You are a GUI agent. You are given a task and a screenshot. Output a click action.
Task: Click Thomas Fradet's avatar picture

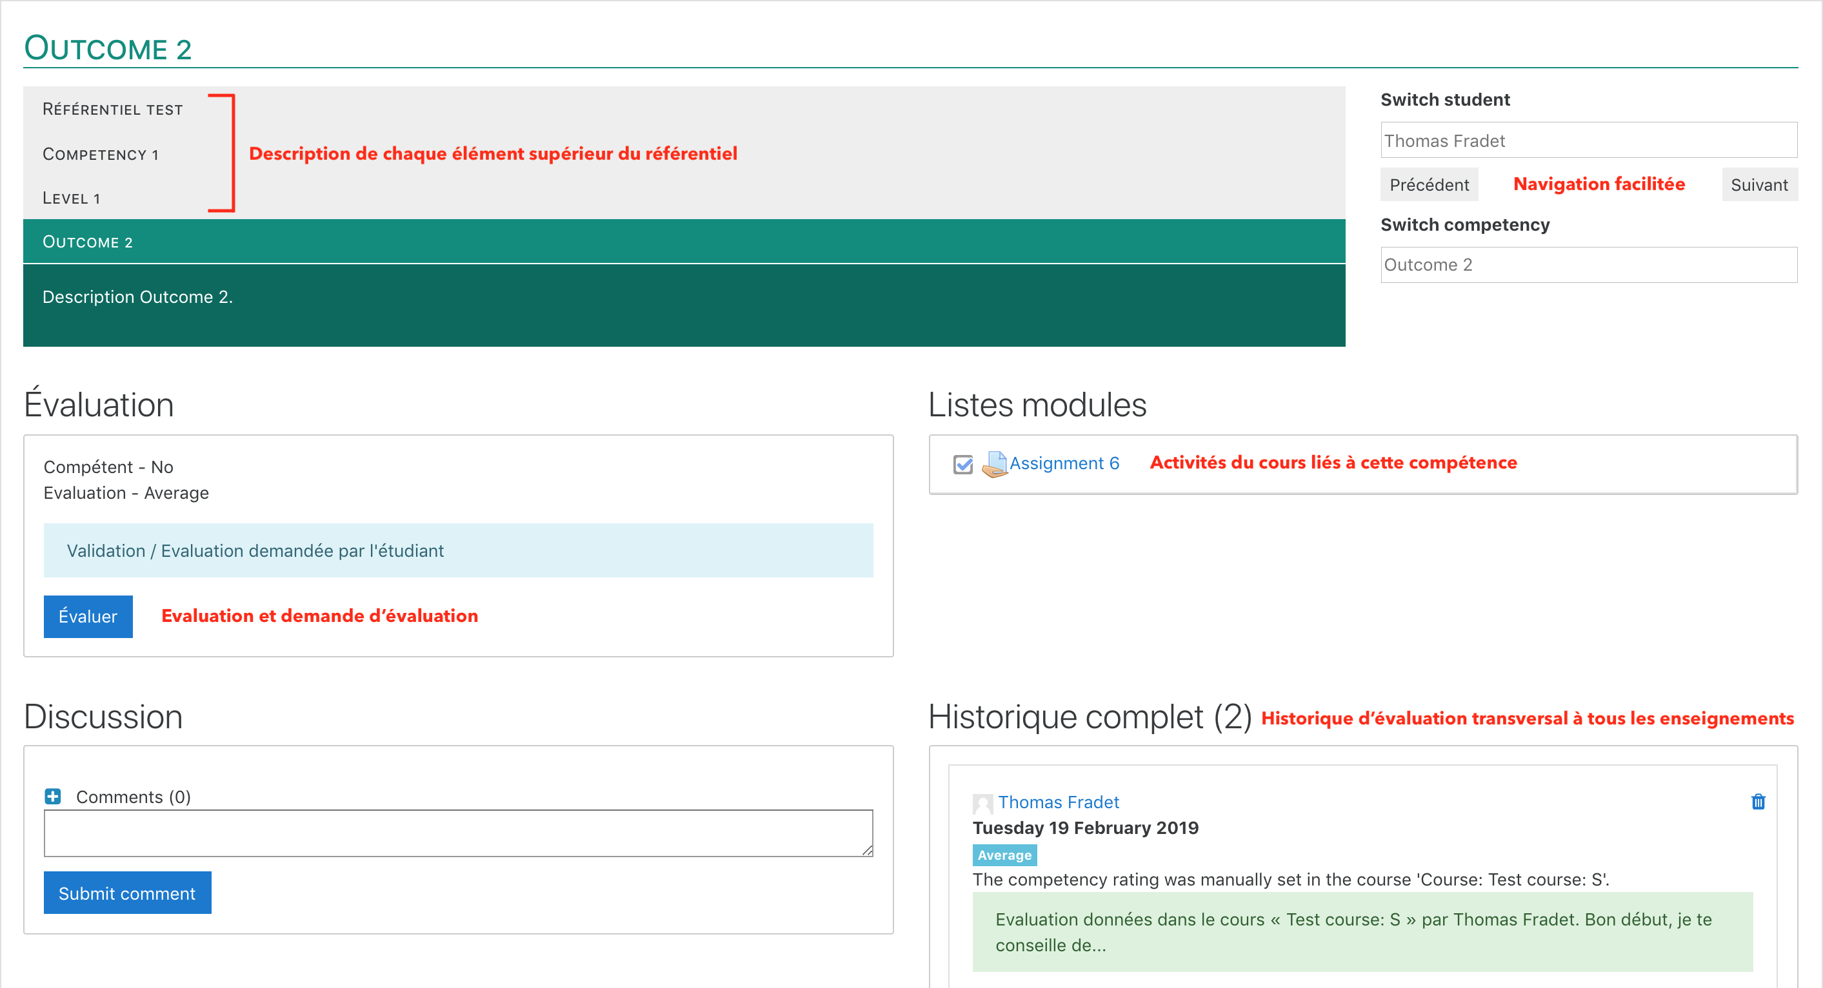pyautogui.click(x=982, y=804)
